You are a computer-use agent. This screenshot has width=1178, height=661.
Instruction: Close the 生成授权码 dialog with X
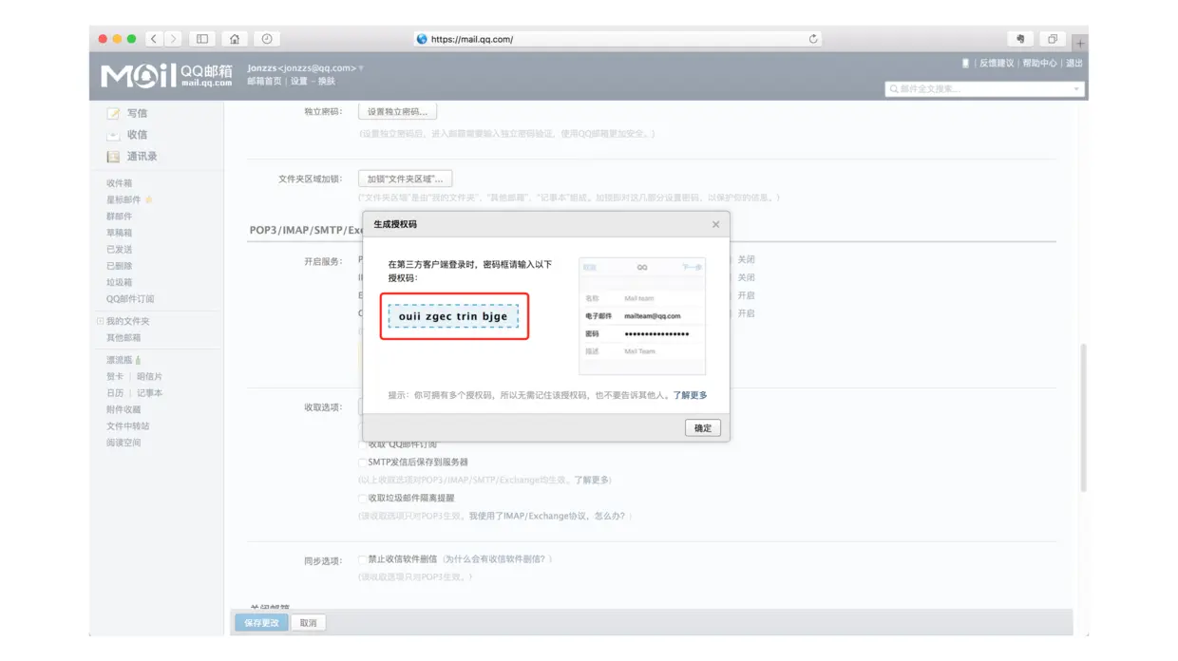[715, 224]
